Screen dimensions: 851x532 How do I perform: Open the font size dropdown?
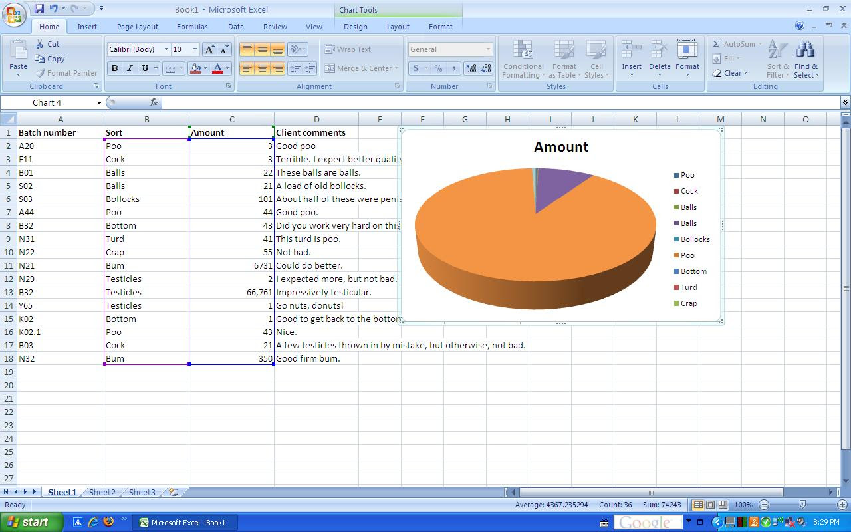click(x=195, y=49)
